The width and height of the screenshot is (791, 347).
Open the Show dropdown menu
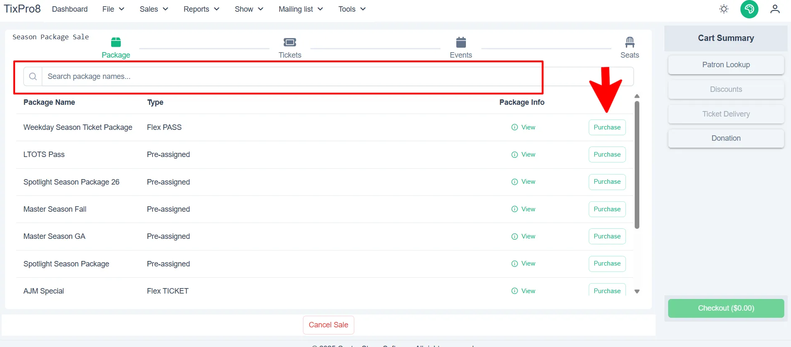pyautogui.click(x=249, y=9)
